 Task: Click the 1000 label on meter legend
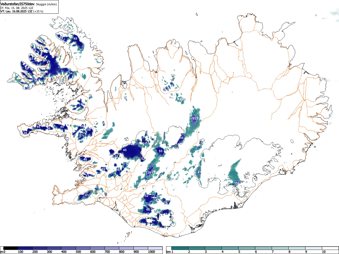[x=151, y=252]
